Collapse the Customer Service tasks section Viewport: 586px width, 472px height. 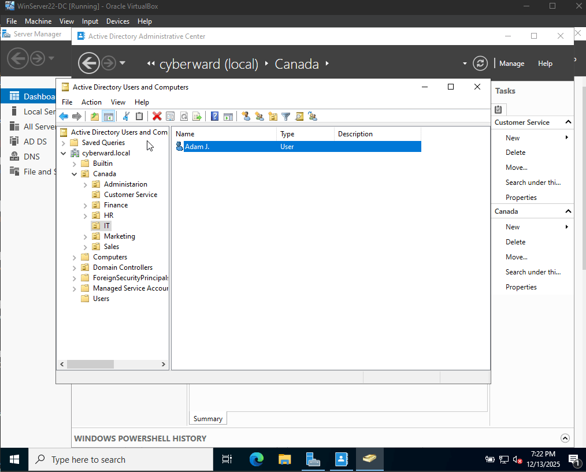tap(568, 122)
